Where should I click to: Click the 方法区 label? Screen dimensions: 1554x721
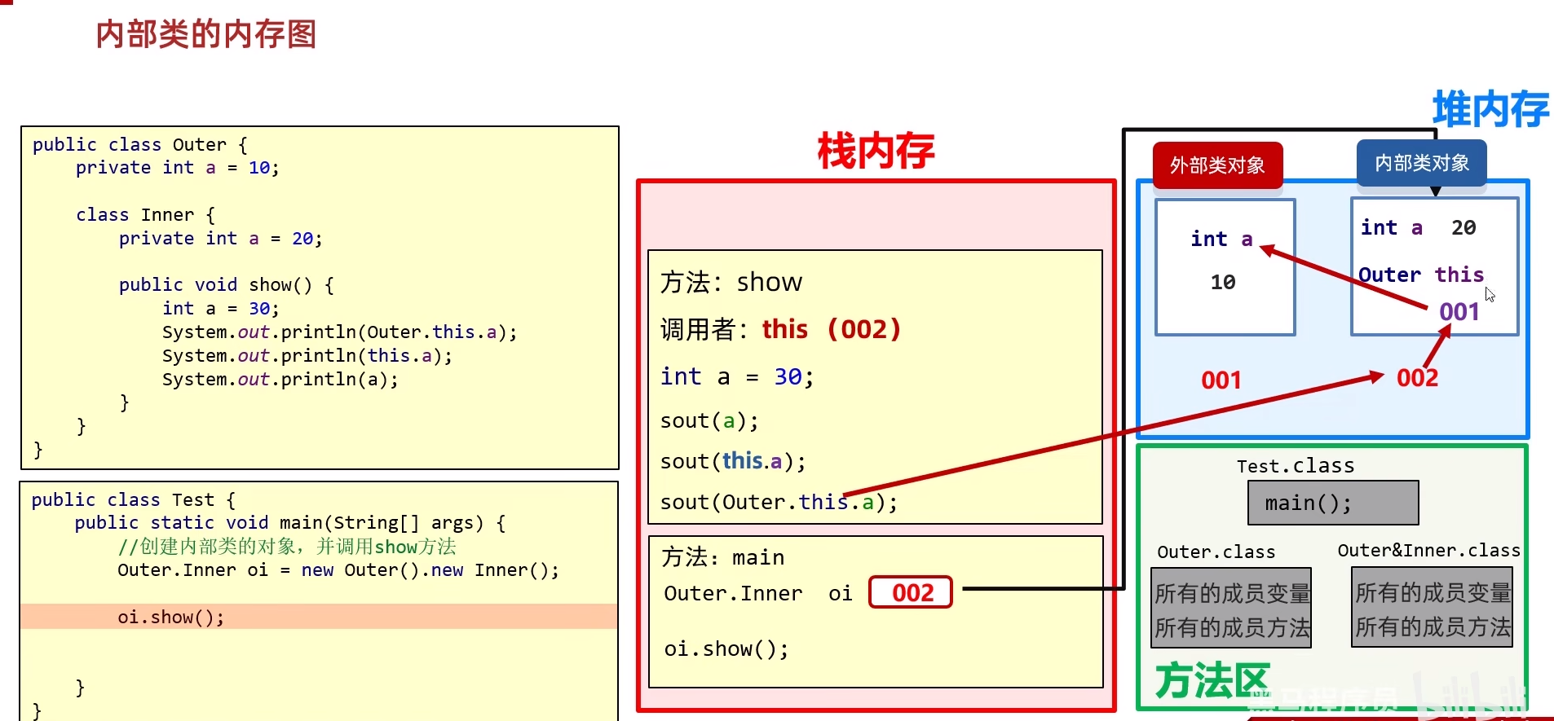click(1212, 680)
